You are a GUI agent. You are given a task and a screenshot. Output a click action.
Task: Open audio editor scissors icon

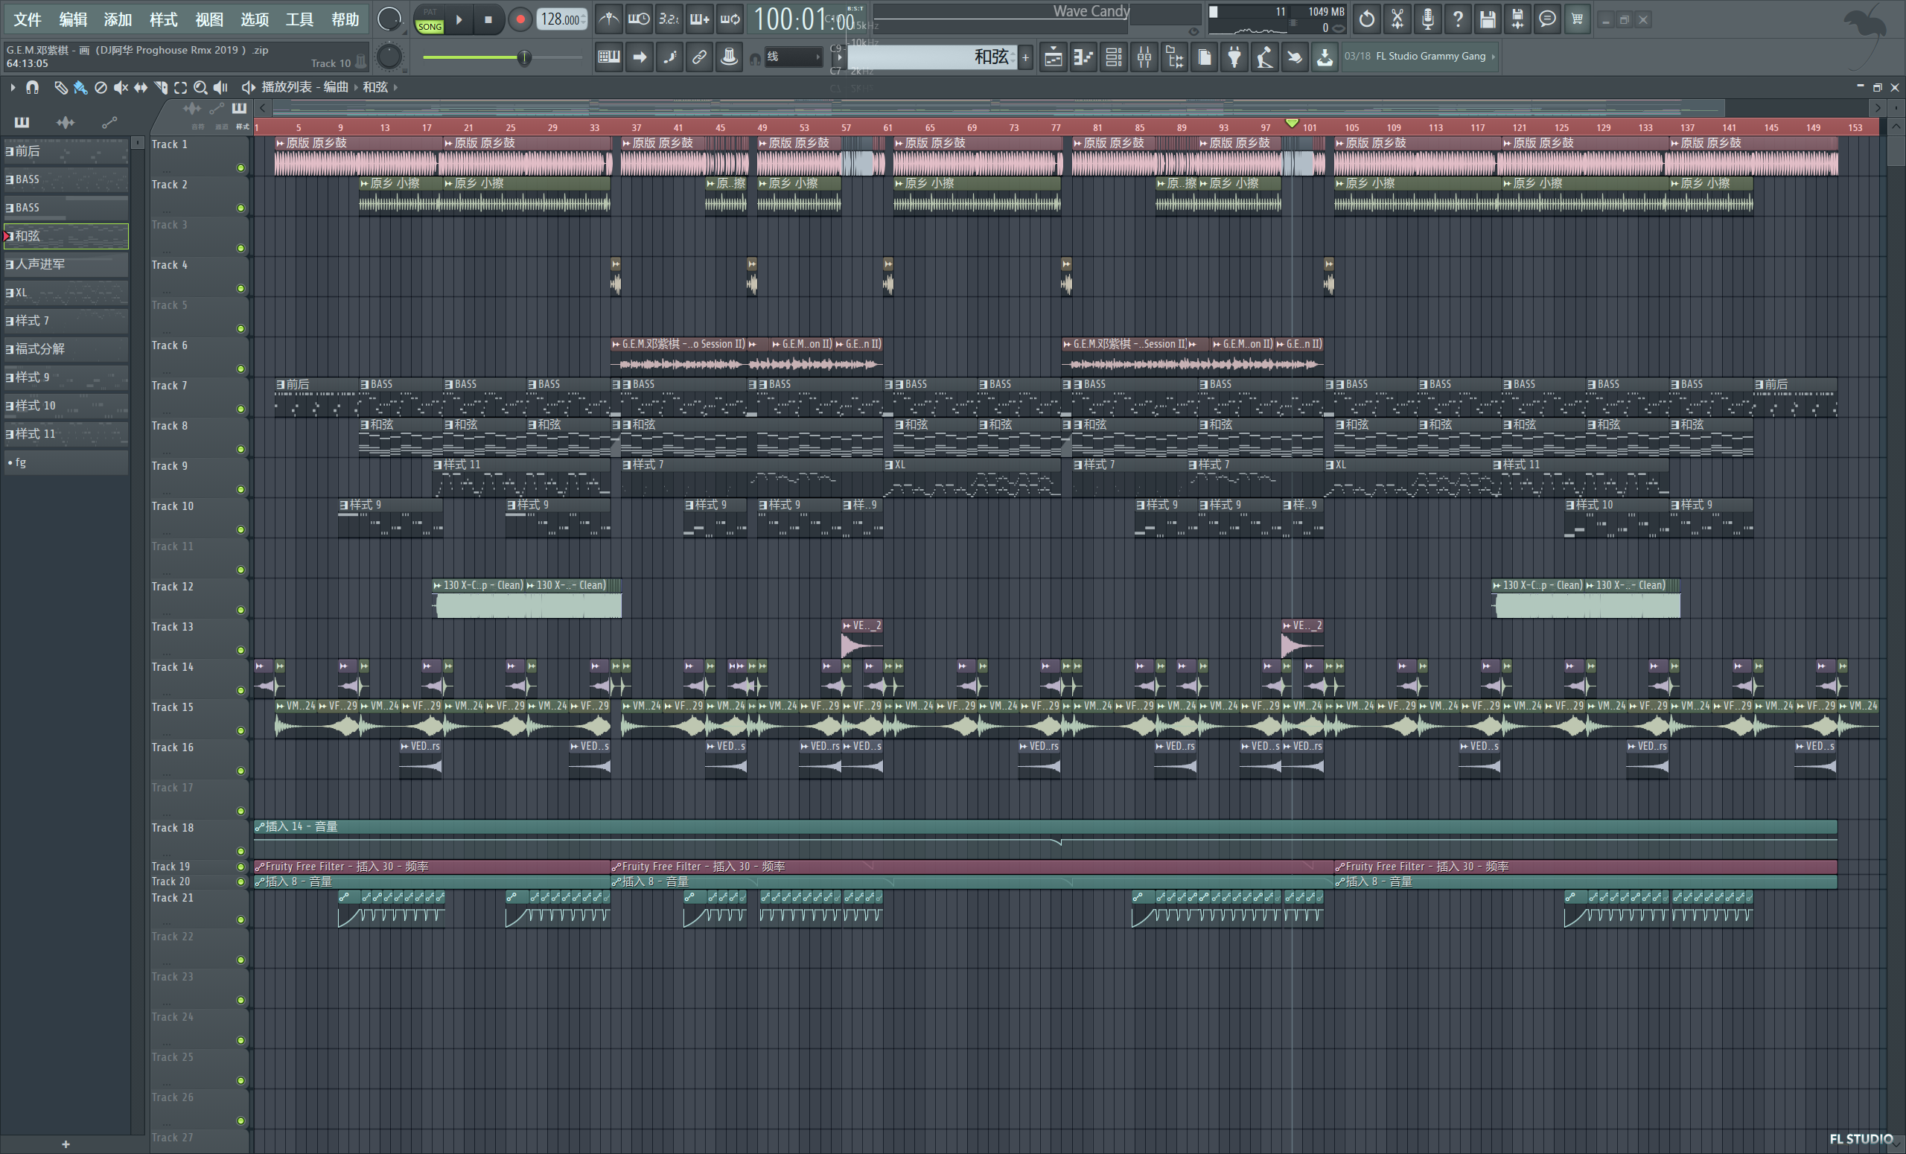(x=1397, y=19)
